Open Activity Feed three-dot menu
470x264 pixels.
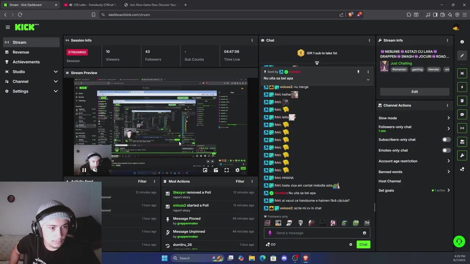(x=154, y=181)
